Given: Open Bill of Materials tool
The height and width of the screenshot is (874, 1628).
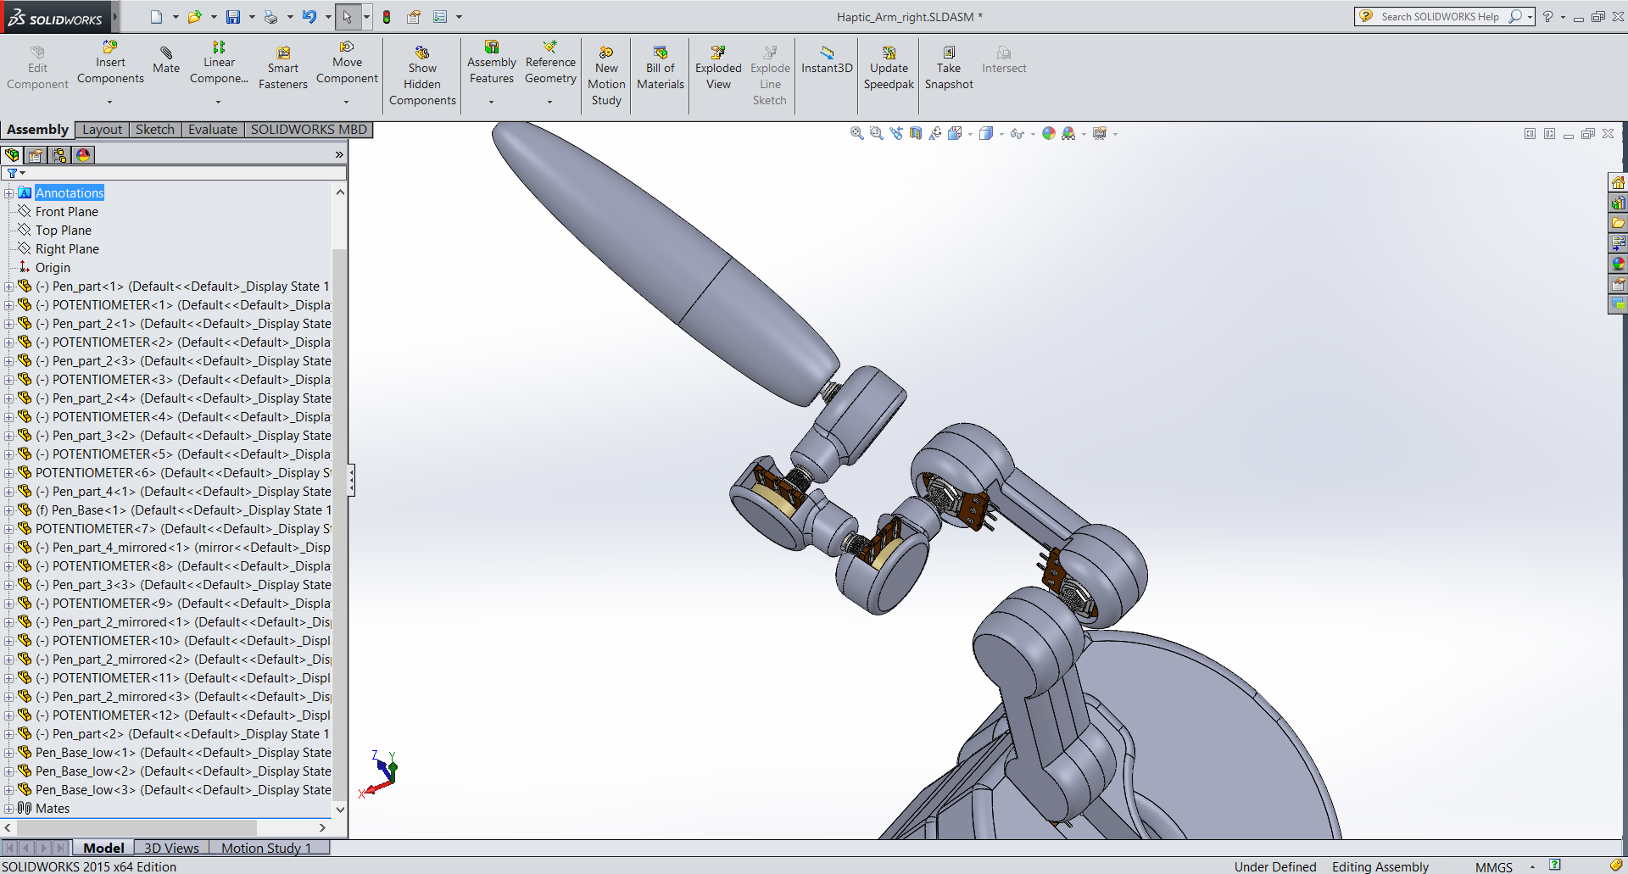Looking at the screenshot, I should [661, 68].
